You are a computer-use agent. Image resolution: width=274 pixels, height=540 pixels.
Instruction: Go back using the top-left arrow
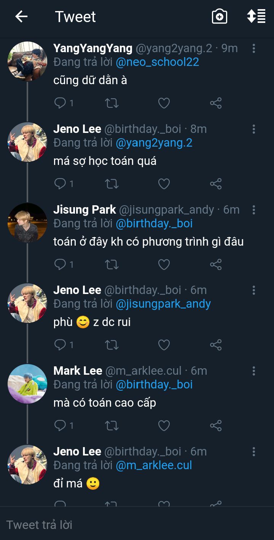(21, 16)
